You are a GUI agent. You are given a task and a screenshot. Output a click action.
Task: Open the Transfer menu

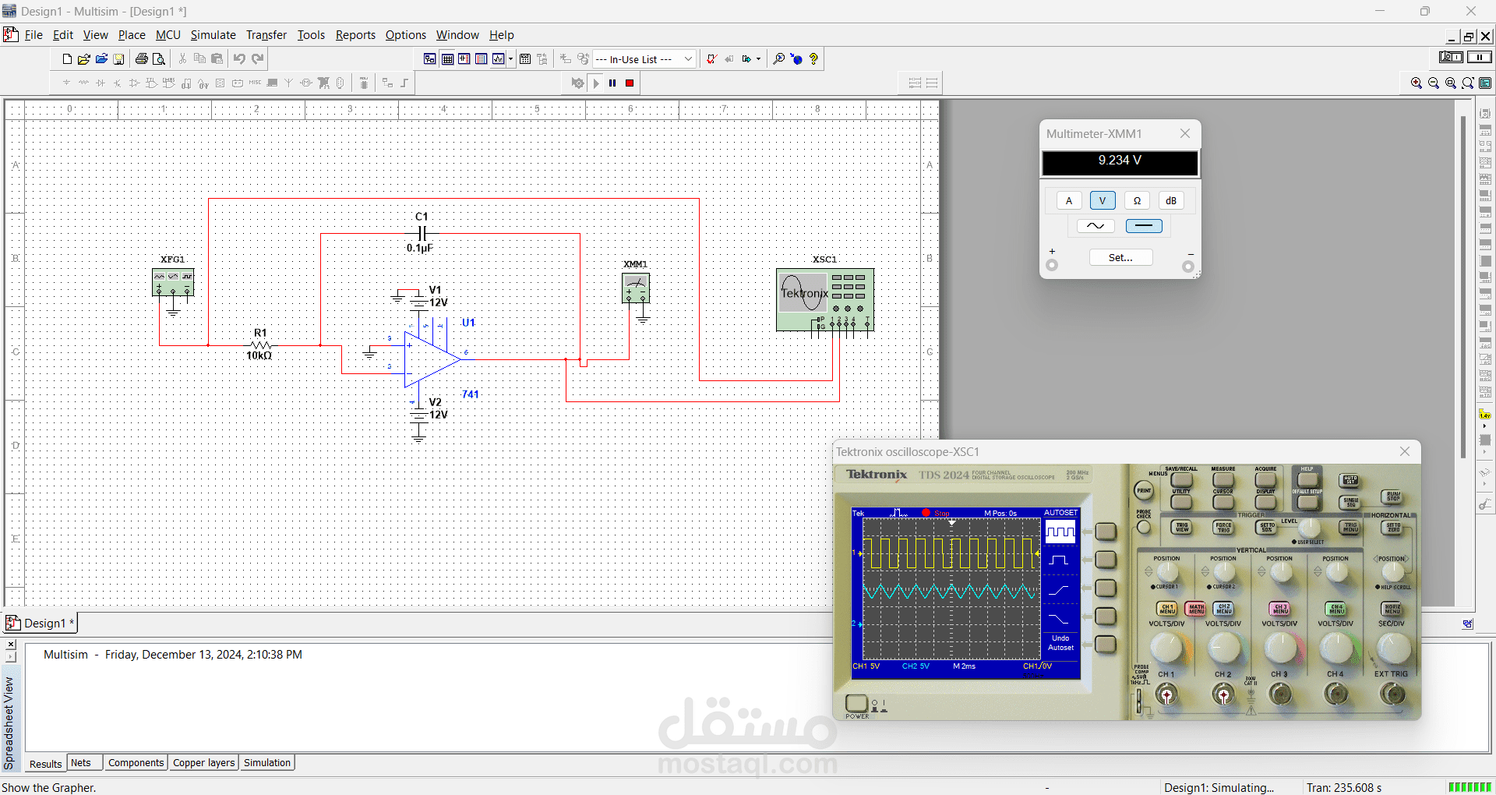[x=266, y=35]
